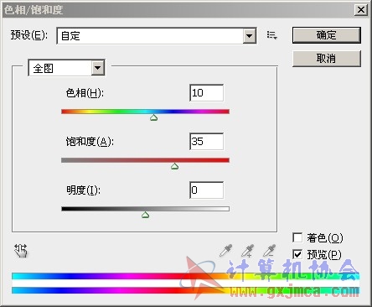Click the 饱和度 saturation value field
372x307 pixels.
(x=206, y=142)
